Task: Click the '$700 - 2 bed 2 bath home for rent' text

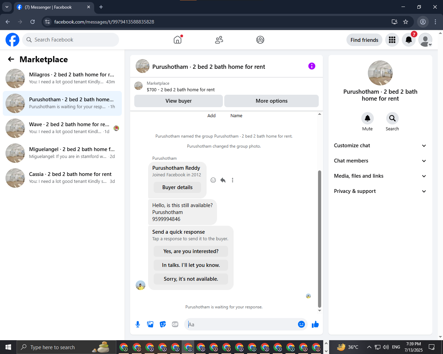Action: coord(181,90)
